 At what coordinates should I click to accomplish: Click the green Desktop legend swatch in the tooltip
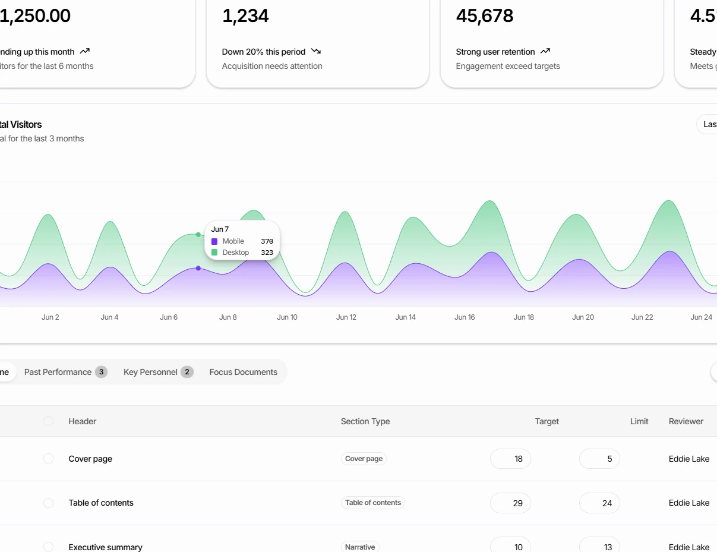pyautogui.click(x=214, y=252)
